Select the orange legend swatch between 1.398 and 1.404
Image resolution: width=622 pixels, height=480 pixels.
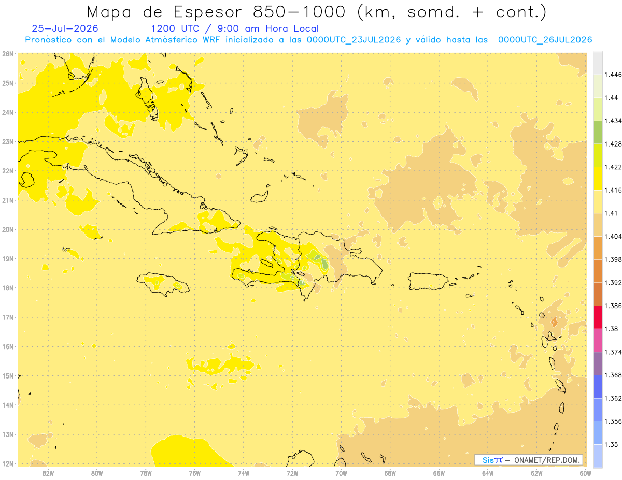598,248
